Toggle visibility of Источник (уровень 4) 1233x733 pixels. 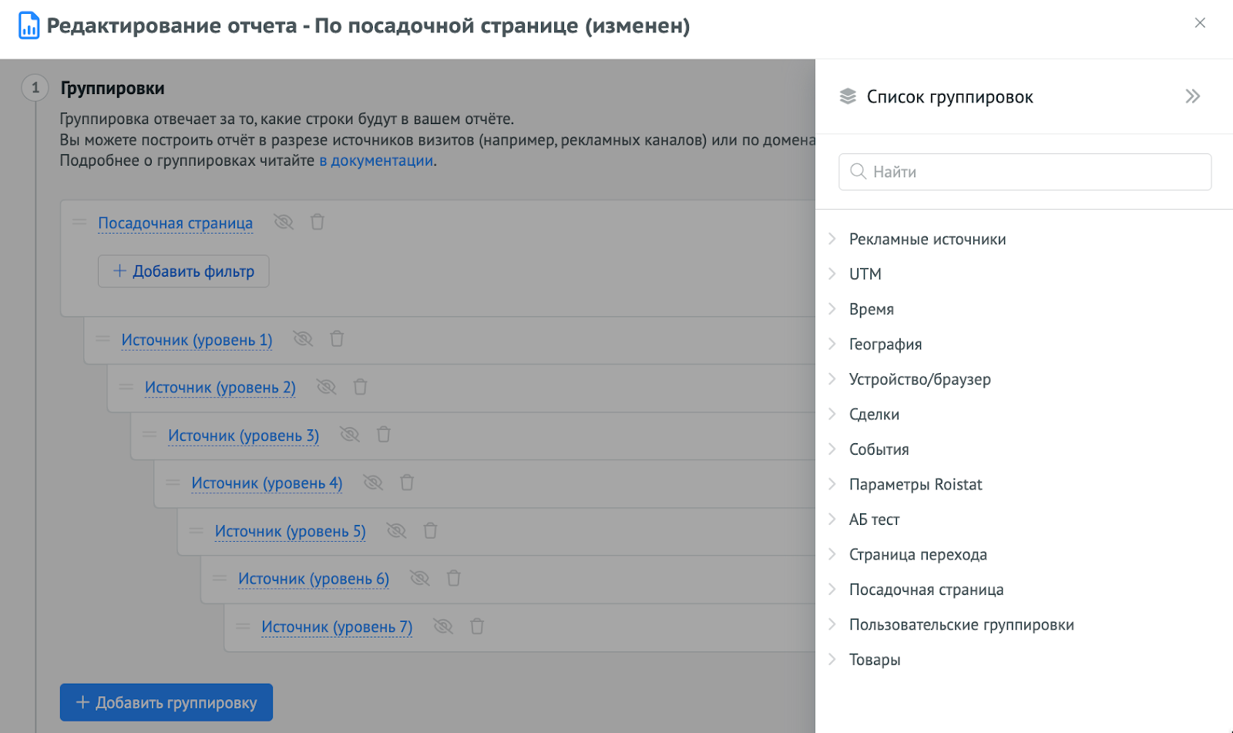(374, 483)
